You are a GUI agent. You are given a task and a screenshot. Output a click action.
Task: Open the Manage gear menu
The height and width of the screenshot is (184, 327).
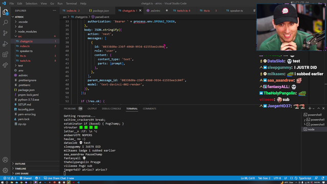(5, 170)
